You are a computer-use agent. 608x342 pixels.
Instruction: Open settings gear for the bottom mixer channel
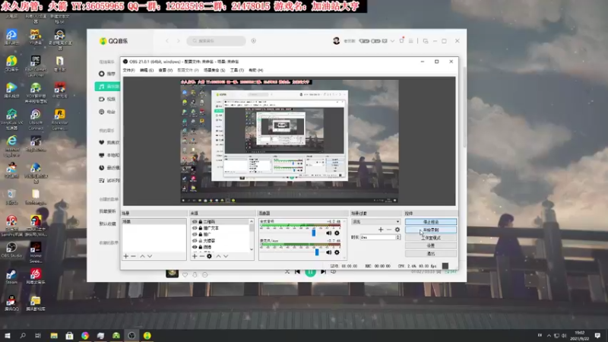coord(337,252)
